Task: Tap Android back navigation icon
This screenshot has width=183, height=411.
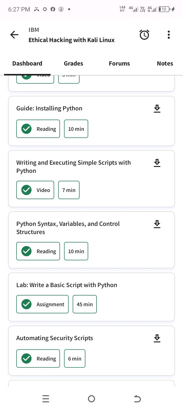Action: [137, 399]
